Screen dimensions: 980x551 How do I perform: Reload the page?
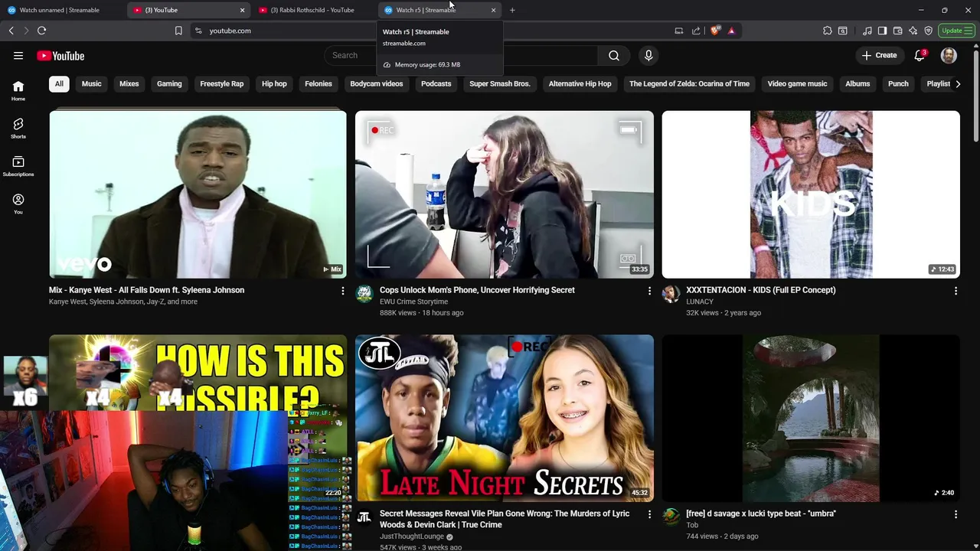point(41,31)
